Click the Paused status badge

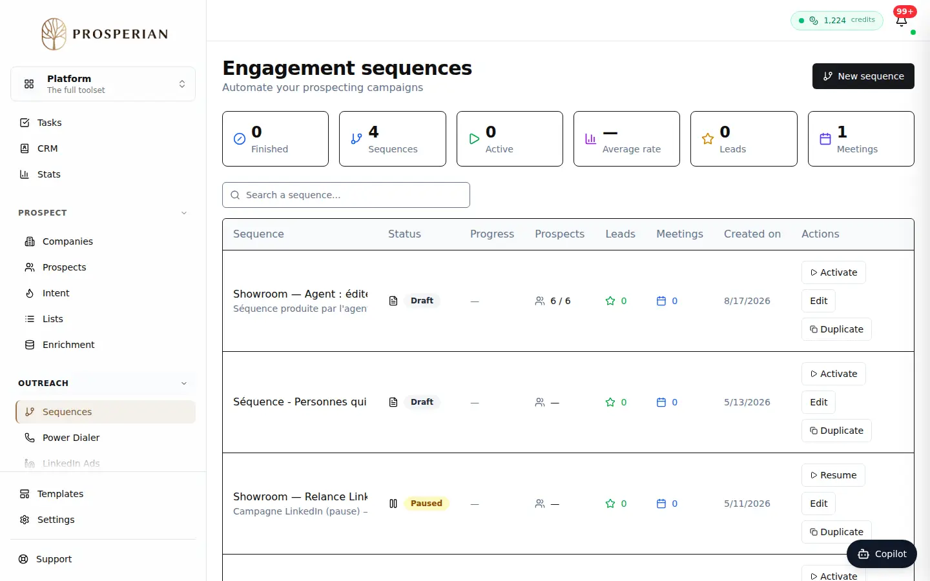[426, 504]
